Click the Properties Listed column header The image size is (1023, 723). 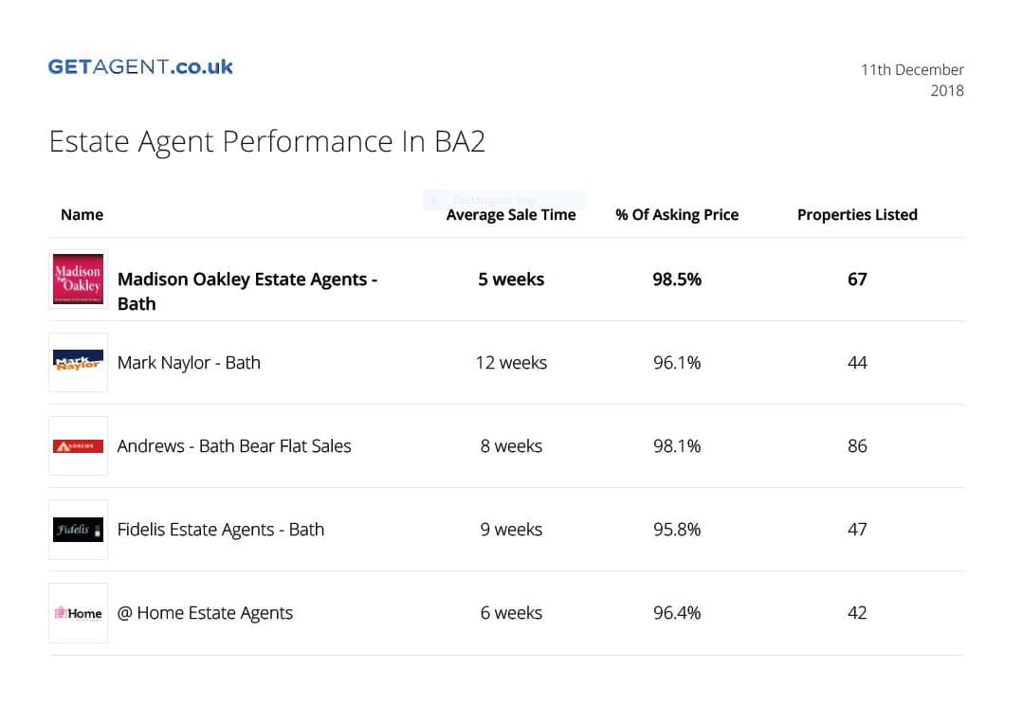[857, 214]
